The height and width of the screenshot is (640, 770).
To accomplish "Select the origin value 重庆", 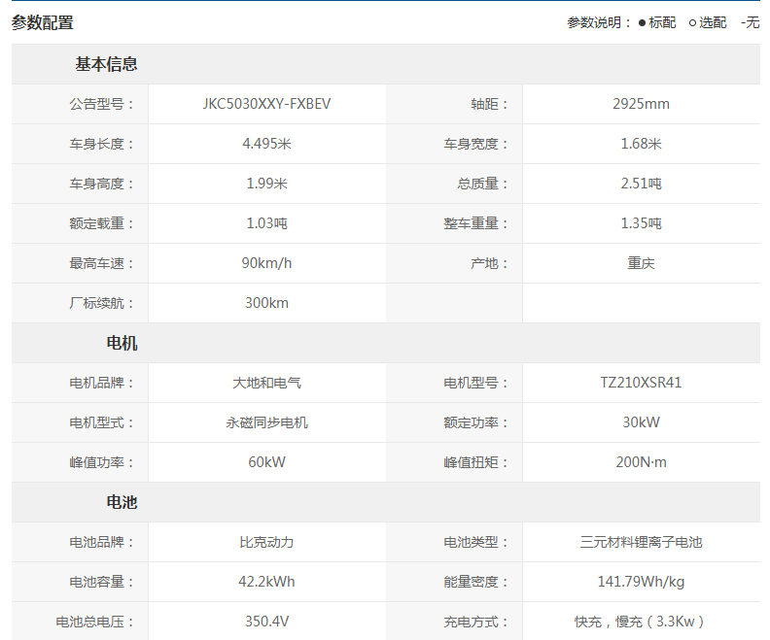I will point(641,263).
